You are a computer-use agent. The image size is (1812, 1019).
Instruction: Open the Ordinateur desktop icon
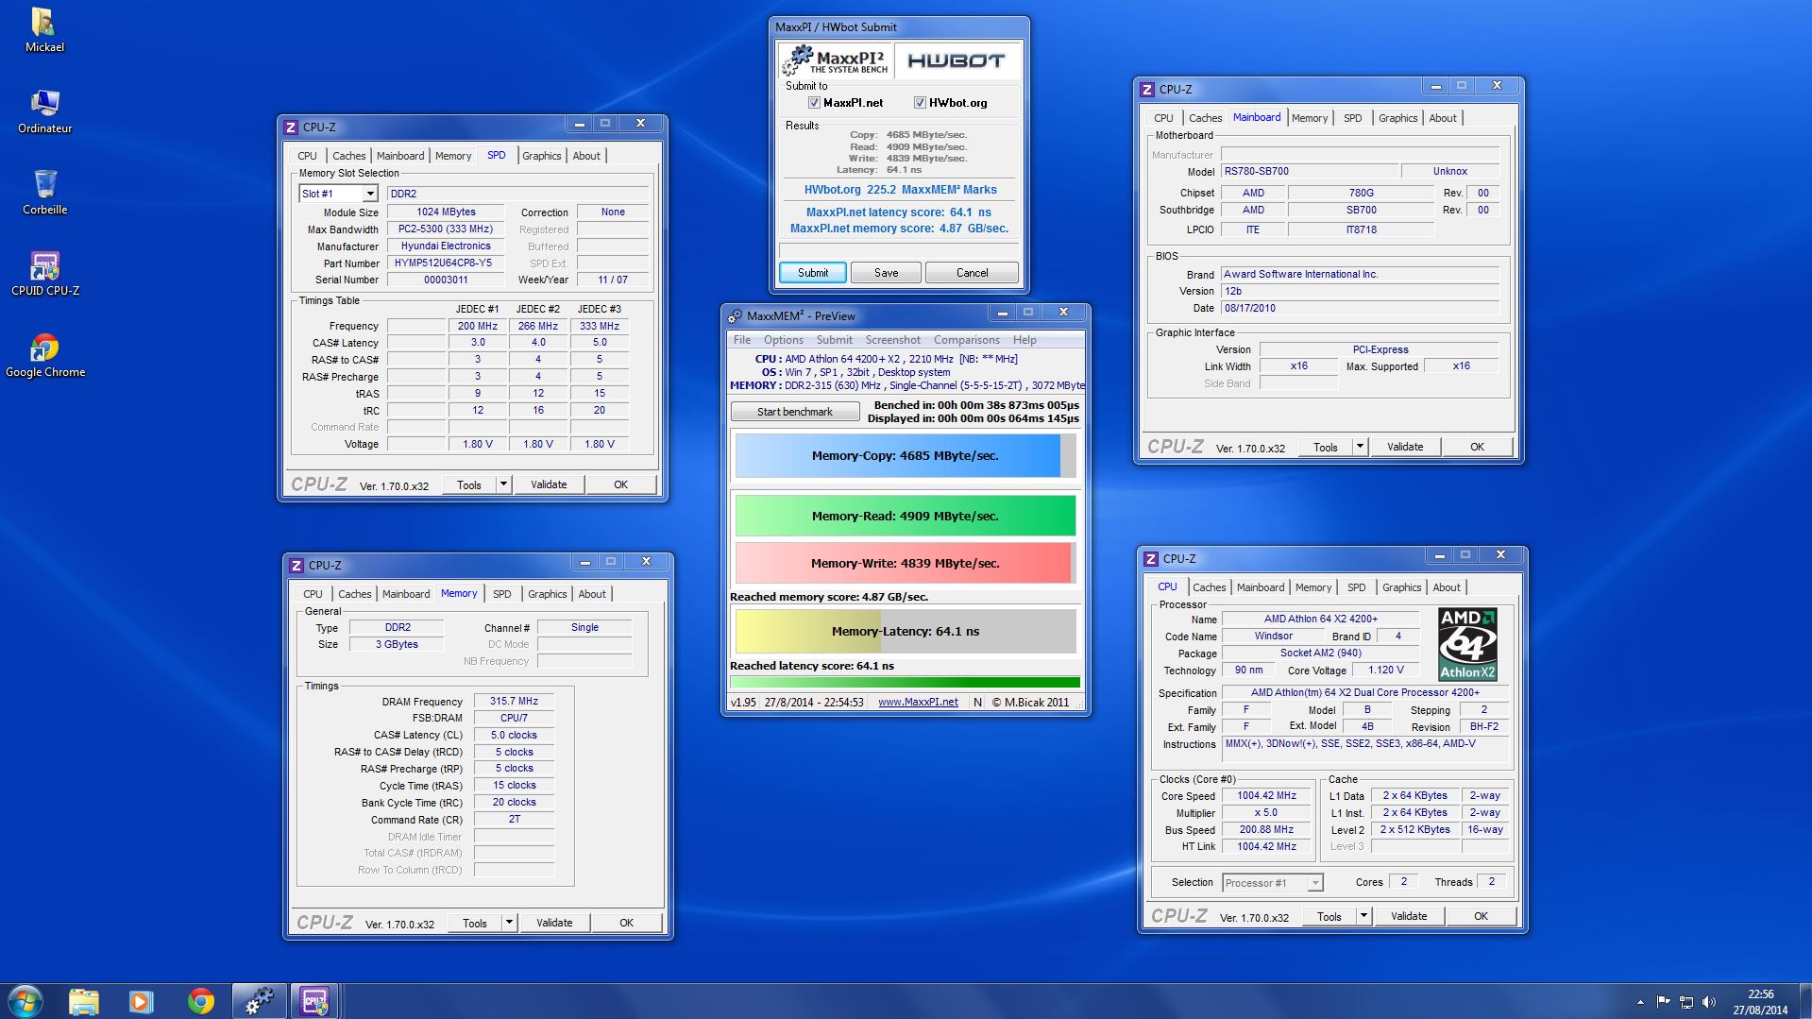44,111
